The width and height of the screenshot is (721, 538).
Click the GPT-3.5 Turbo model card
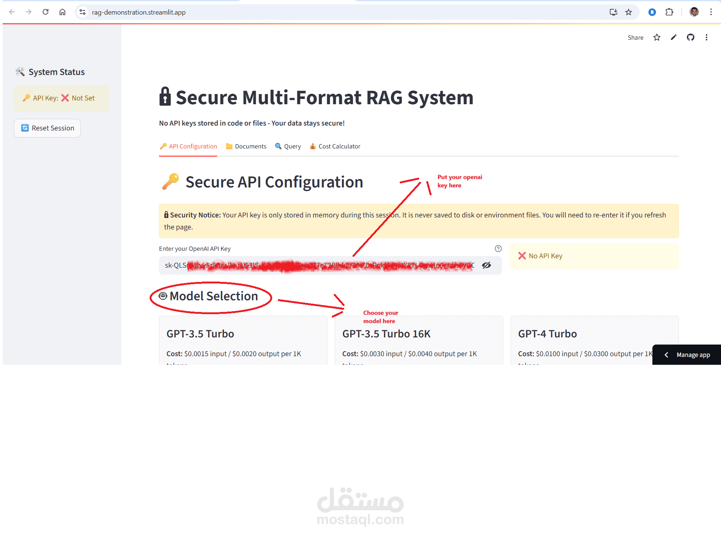click(x=243, y=340)
